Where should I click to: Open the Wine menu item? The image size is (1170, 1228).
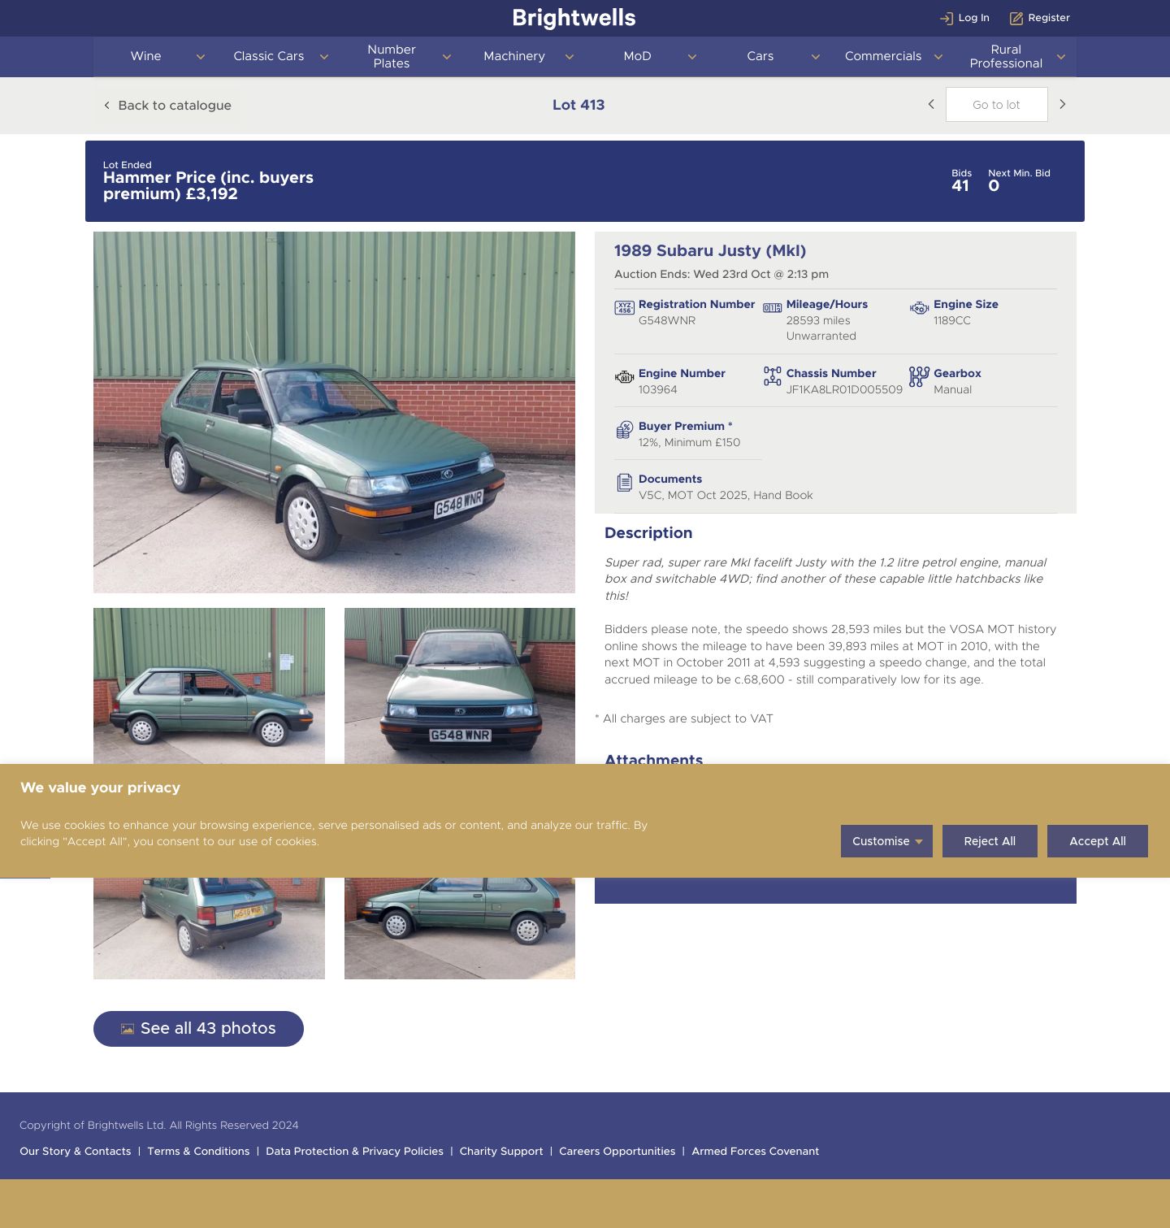(x=146, y=56)
